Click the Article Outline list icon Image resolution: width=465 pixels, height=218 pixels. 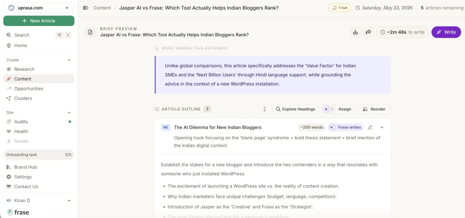coord(157,109)
